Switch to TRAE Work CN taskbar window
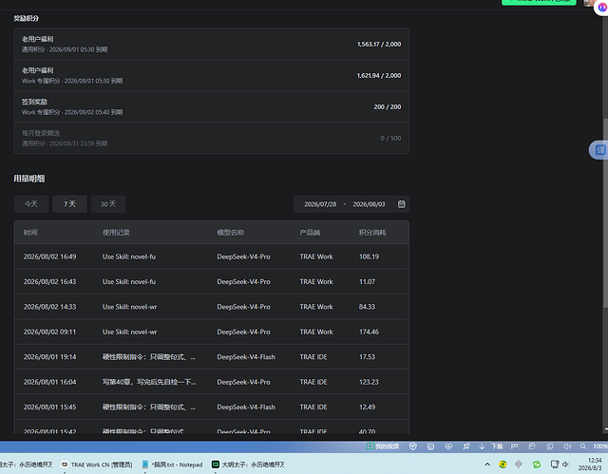The image size is (608, 474). pyautogui.click(x=97, y=465)
